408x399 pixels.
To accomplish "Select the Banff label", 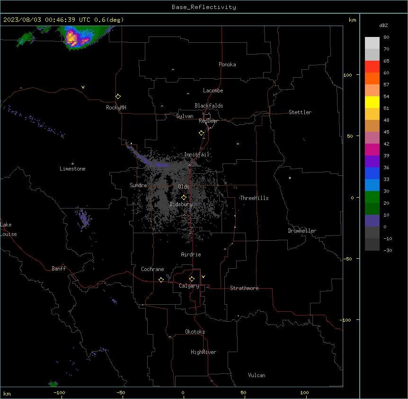I will click(x=59, y=269).
